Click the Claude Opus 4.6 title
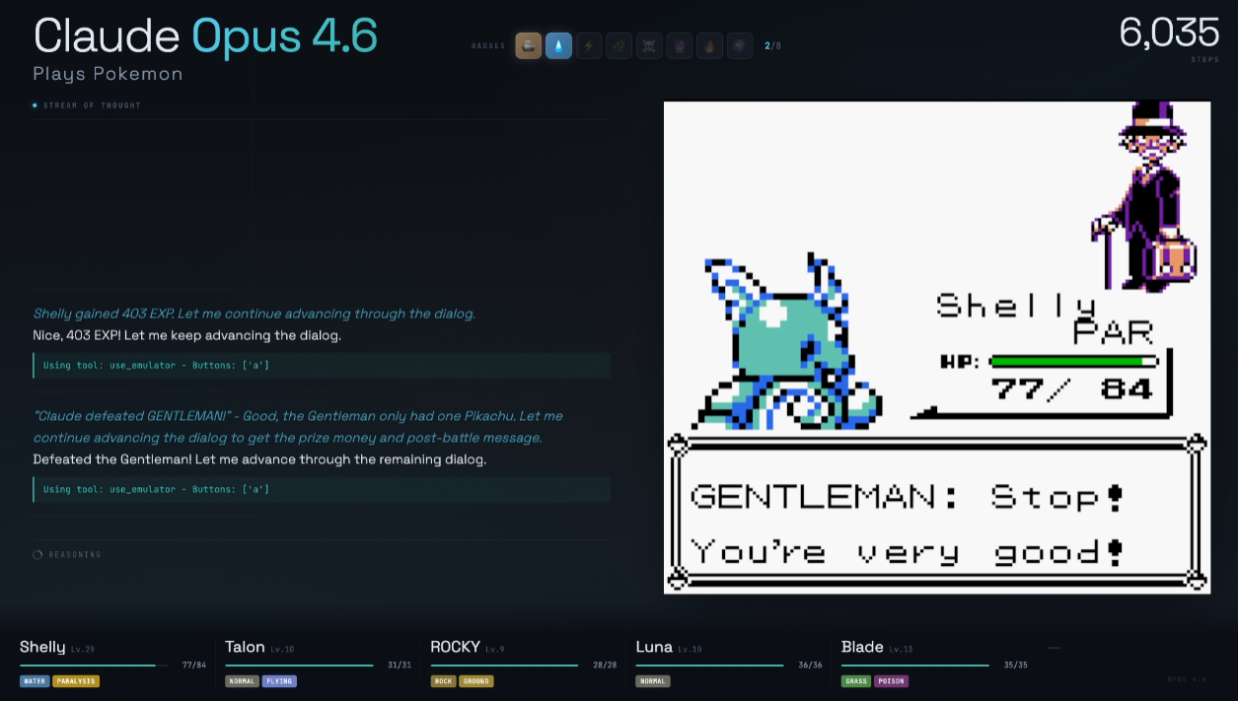 pyautogui.click(x=205, y=36)
